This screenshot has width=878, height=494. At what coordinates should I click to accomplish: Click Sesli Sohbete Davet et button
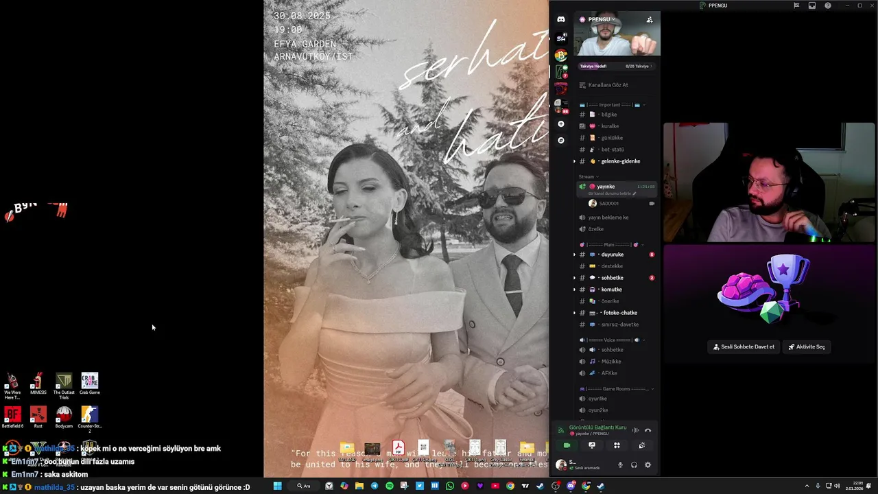point(744,347)
